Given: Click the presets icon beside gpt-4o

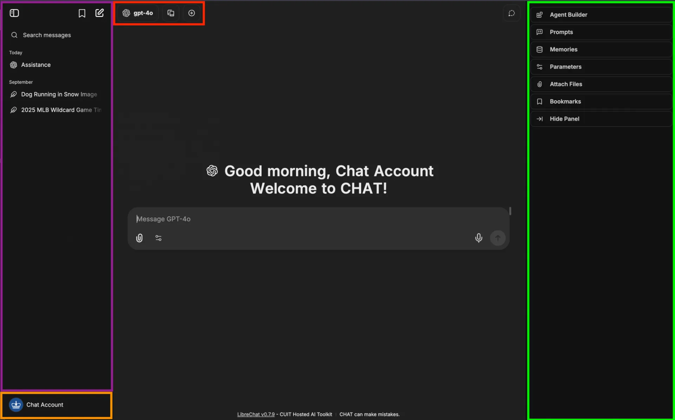Looking at the screenshot, I should 171,13.
